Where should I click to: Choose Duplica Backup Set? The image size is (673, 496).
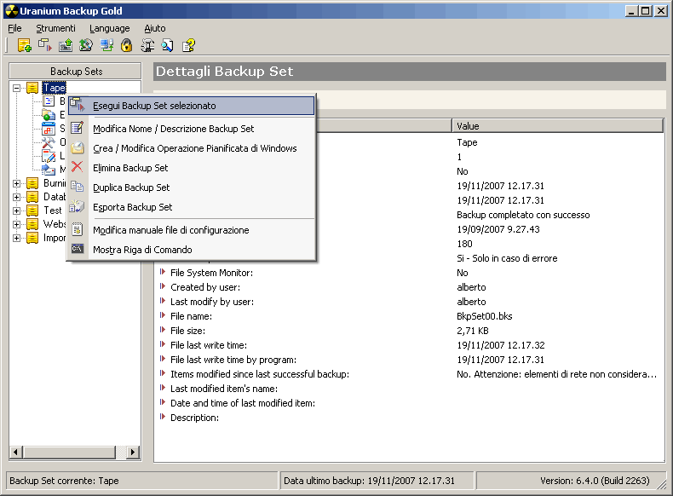click(x=191, y=187)
